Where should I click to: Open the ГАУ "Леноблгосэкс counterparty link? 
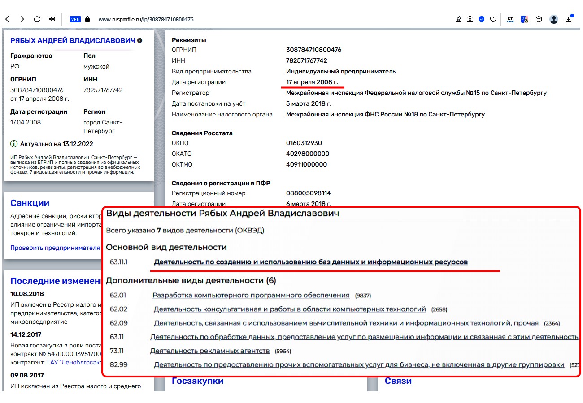point(75,362)
